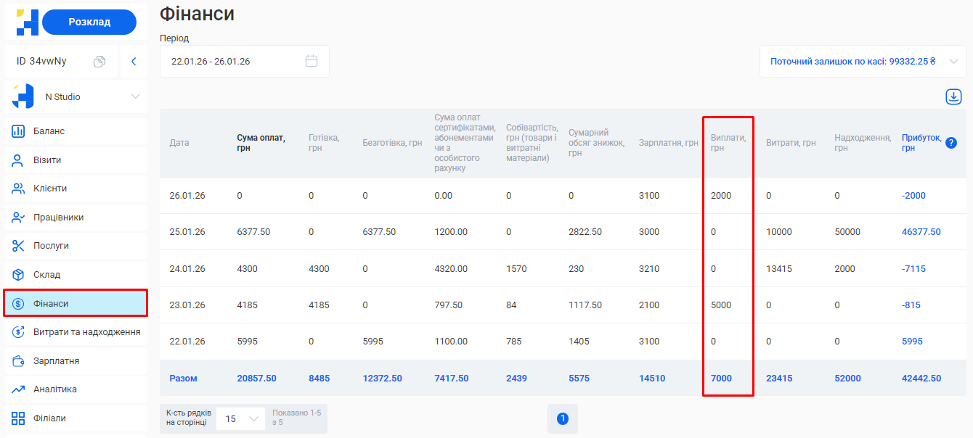Collapse the sidebar with the left chevron
This screenshot has width=973, height=438.
pyautogui.click(x=134, y=62)
